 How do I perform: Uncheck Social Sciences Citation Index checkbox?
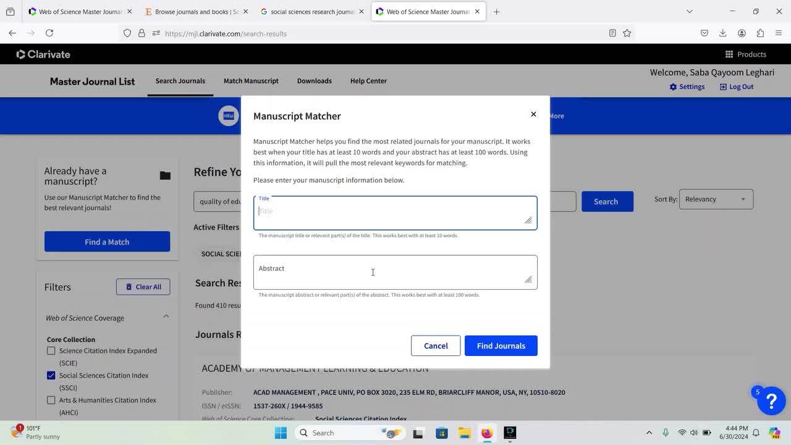click(51, 376)
